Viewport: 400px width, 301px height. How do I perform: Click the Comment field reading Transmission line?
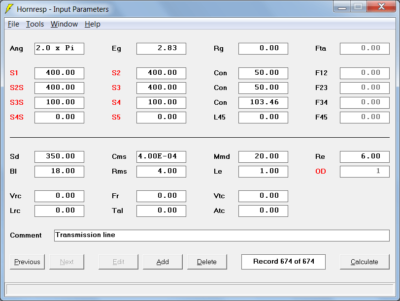pyautogui.click(x=222, y=236)
